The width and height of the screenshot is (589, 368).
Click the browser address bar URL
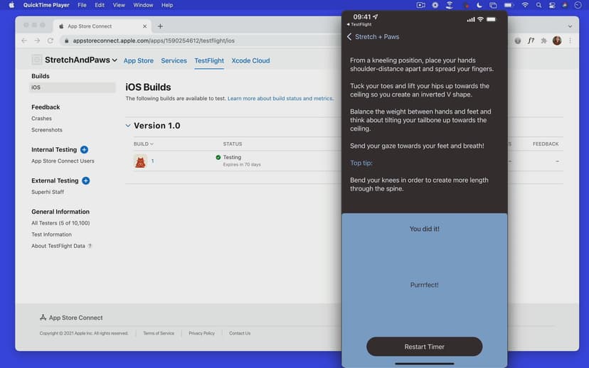click(154, 40)
